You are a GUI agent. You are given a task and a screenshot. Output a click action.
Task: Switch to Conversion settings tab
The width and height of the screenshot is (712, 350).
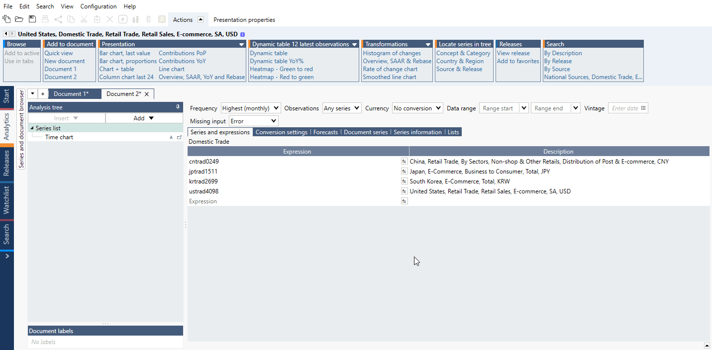282,132
